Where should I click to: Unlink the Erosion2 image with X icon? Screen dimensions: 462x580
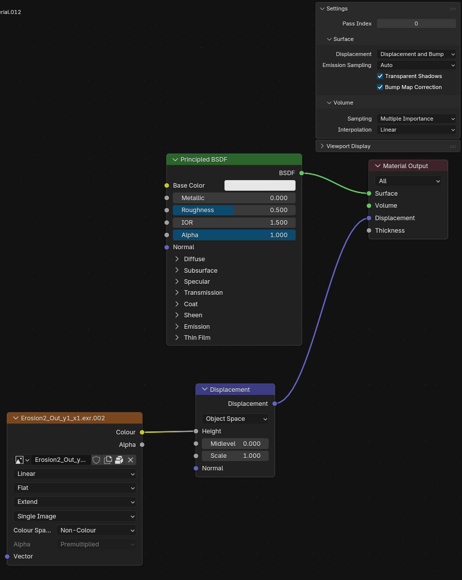[x=130, y=460]
